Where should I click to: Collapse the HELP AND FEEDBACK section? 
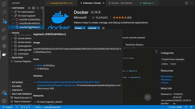pyautogui.click(x=10, y=94)
